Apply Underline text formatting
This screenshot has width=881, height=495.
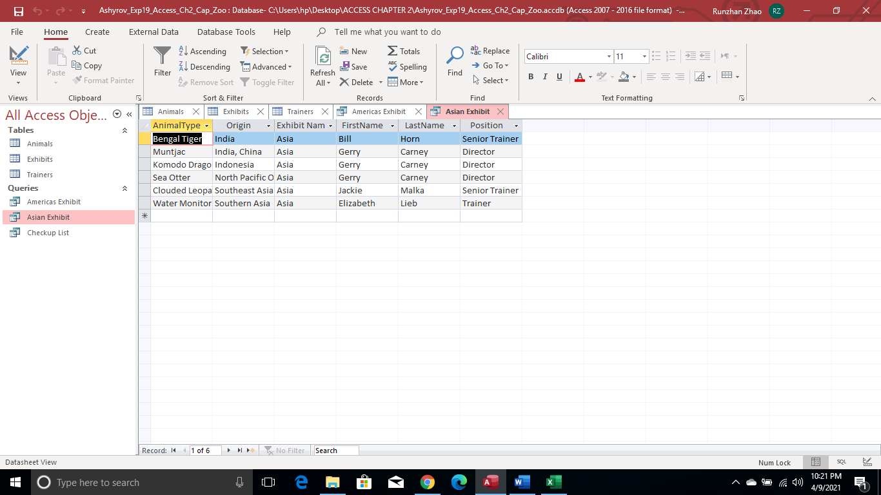pyautogui.click(x=559, y=77)
